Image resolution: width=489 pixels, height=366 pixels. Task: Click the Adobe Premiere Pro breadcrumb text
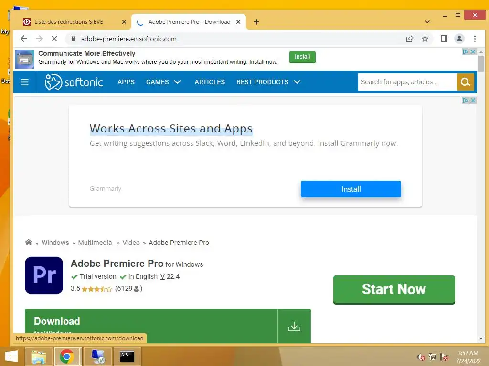click(x=179, y=243)
